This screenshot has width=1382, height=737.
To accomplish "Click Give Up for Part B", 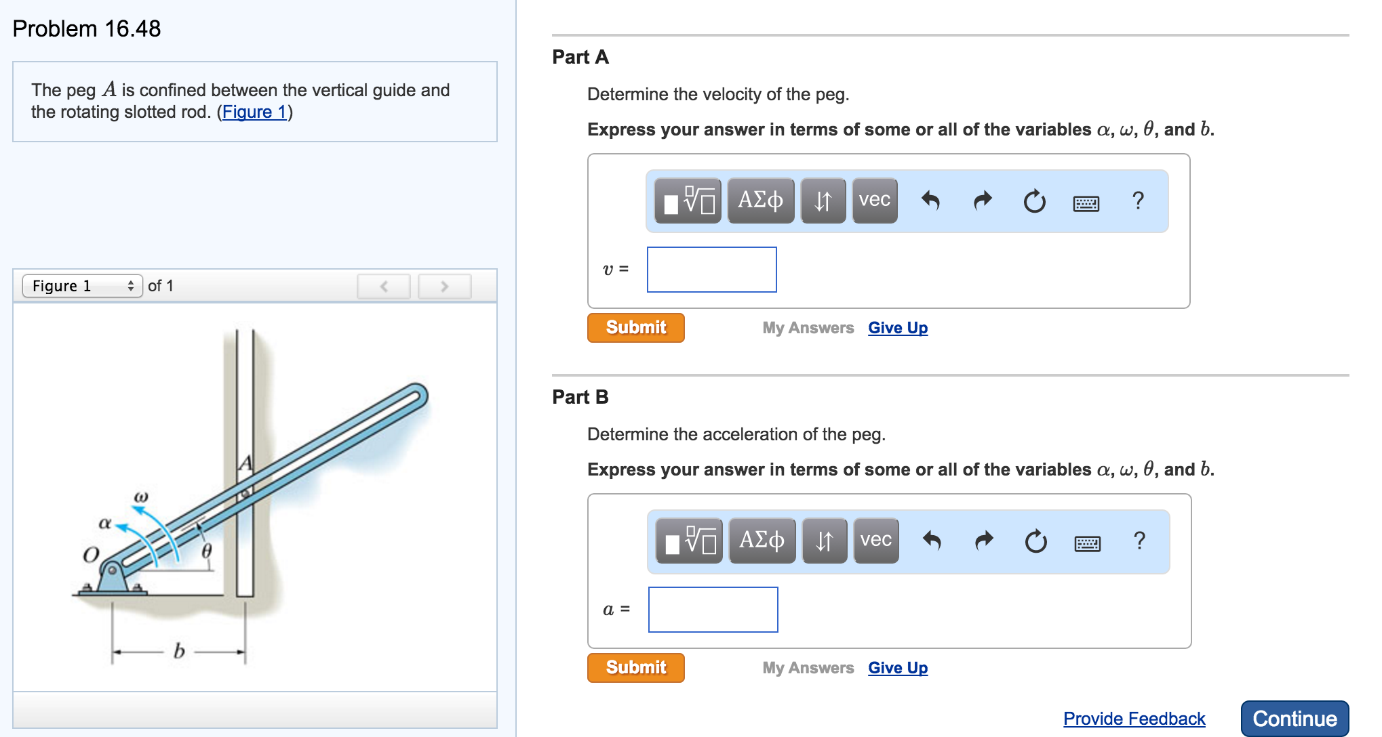I will (897, 667).
